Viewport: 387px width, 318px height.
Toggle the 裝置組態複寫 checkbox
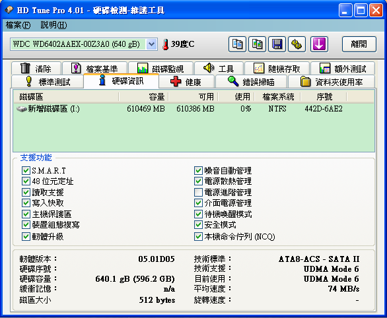[x=26, y=224]
